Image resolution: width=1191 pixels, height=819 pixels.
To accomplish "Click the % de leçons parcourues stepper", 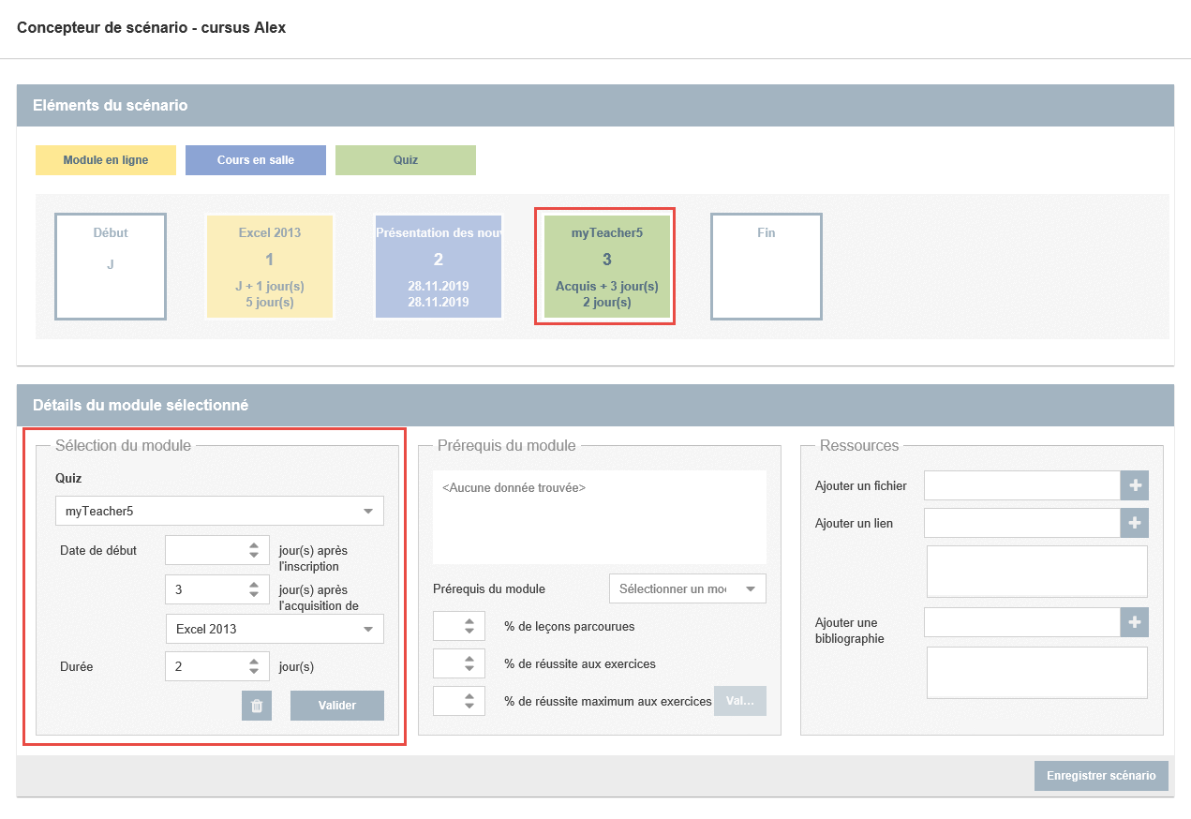I will 459,626.
